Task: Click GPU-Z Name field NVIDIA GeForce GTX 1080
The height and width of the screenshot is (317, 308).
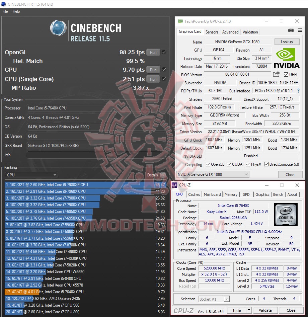Action: pyautogui.click(x=237, y=42)
